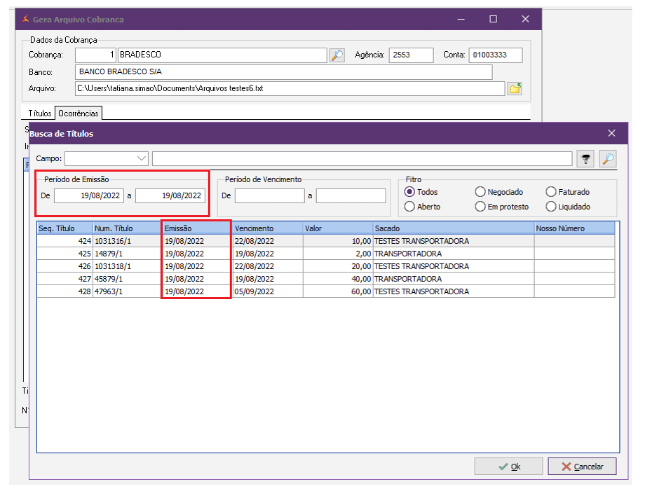Click the filter funnel icon beside search field

coord(585,159)
